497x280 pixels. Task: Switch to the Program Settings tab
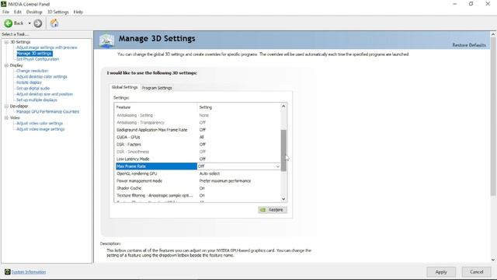coord(157,88)
